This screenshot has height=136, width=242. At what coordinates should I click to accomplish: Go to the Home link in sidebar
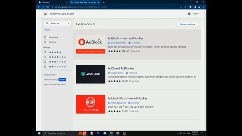pyautogui.click(x=47, y=30)
